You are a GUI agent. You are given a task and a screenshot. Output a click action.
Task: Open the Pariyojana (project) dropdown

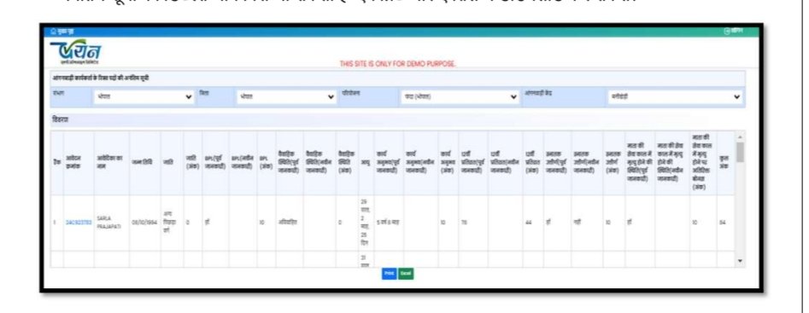tap(460, 96)
